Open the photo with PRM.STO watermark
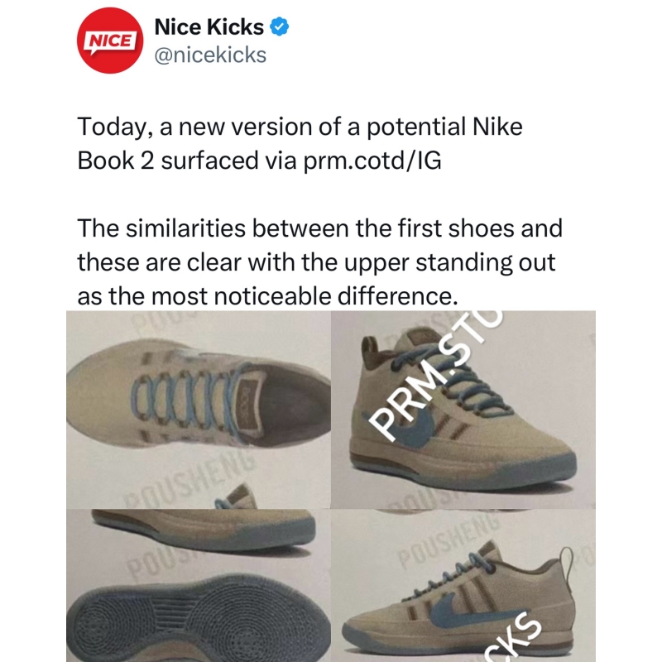 coord(463,410)
